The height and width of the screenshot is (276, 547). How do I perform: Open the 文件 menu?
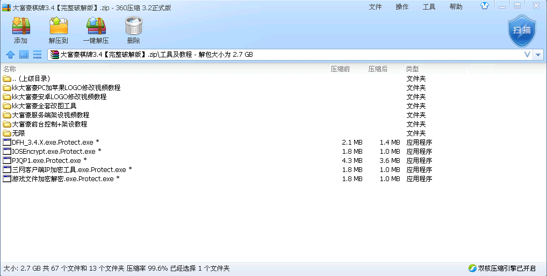coord(375,6)
